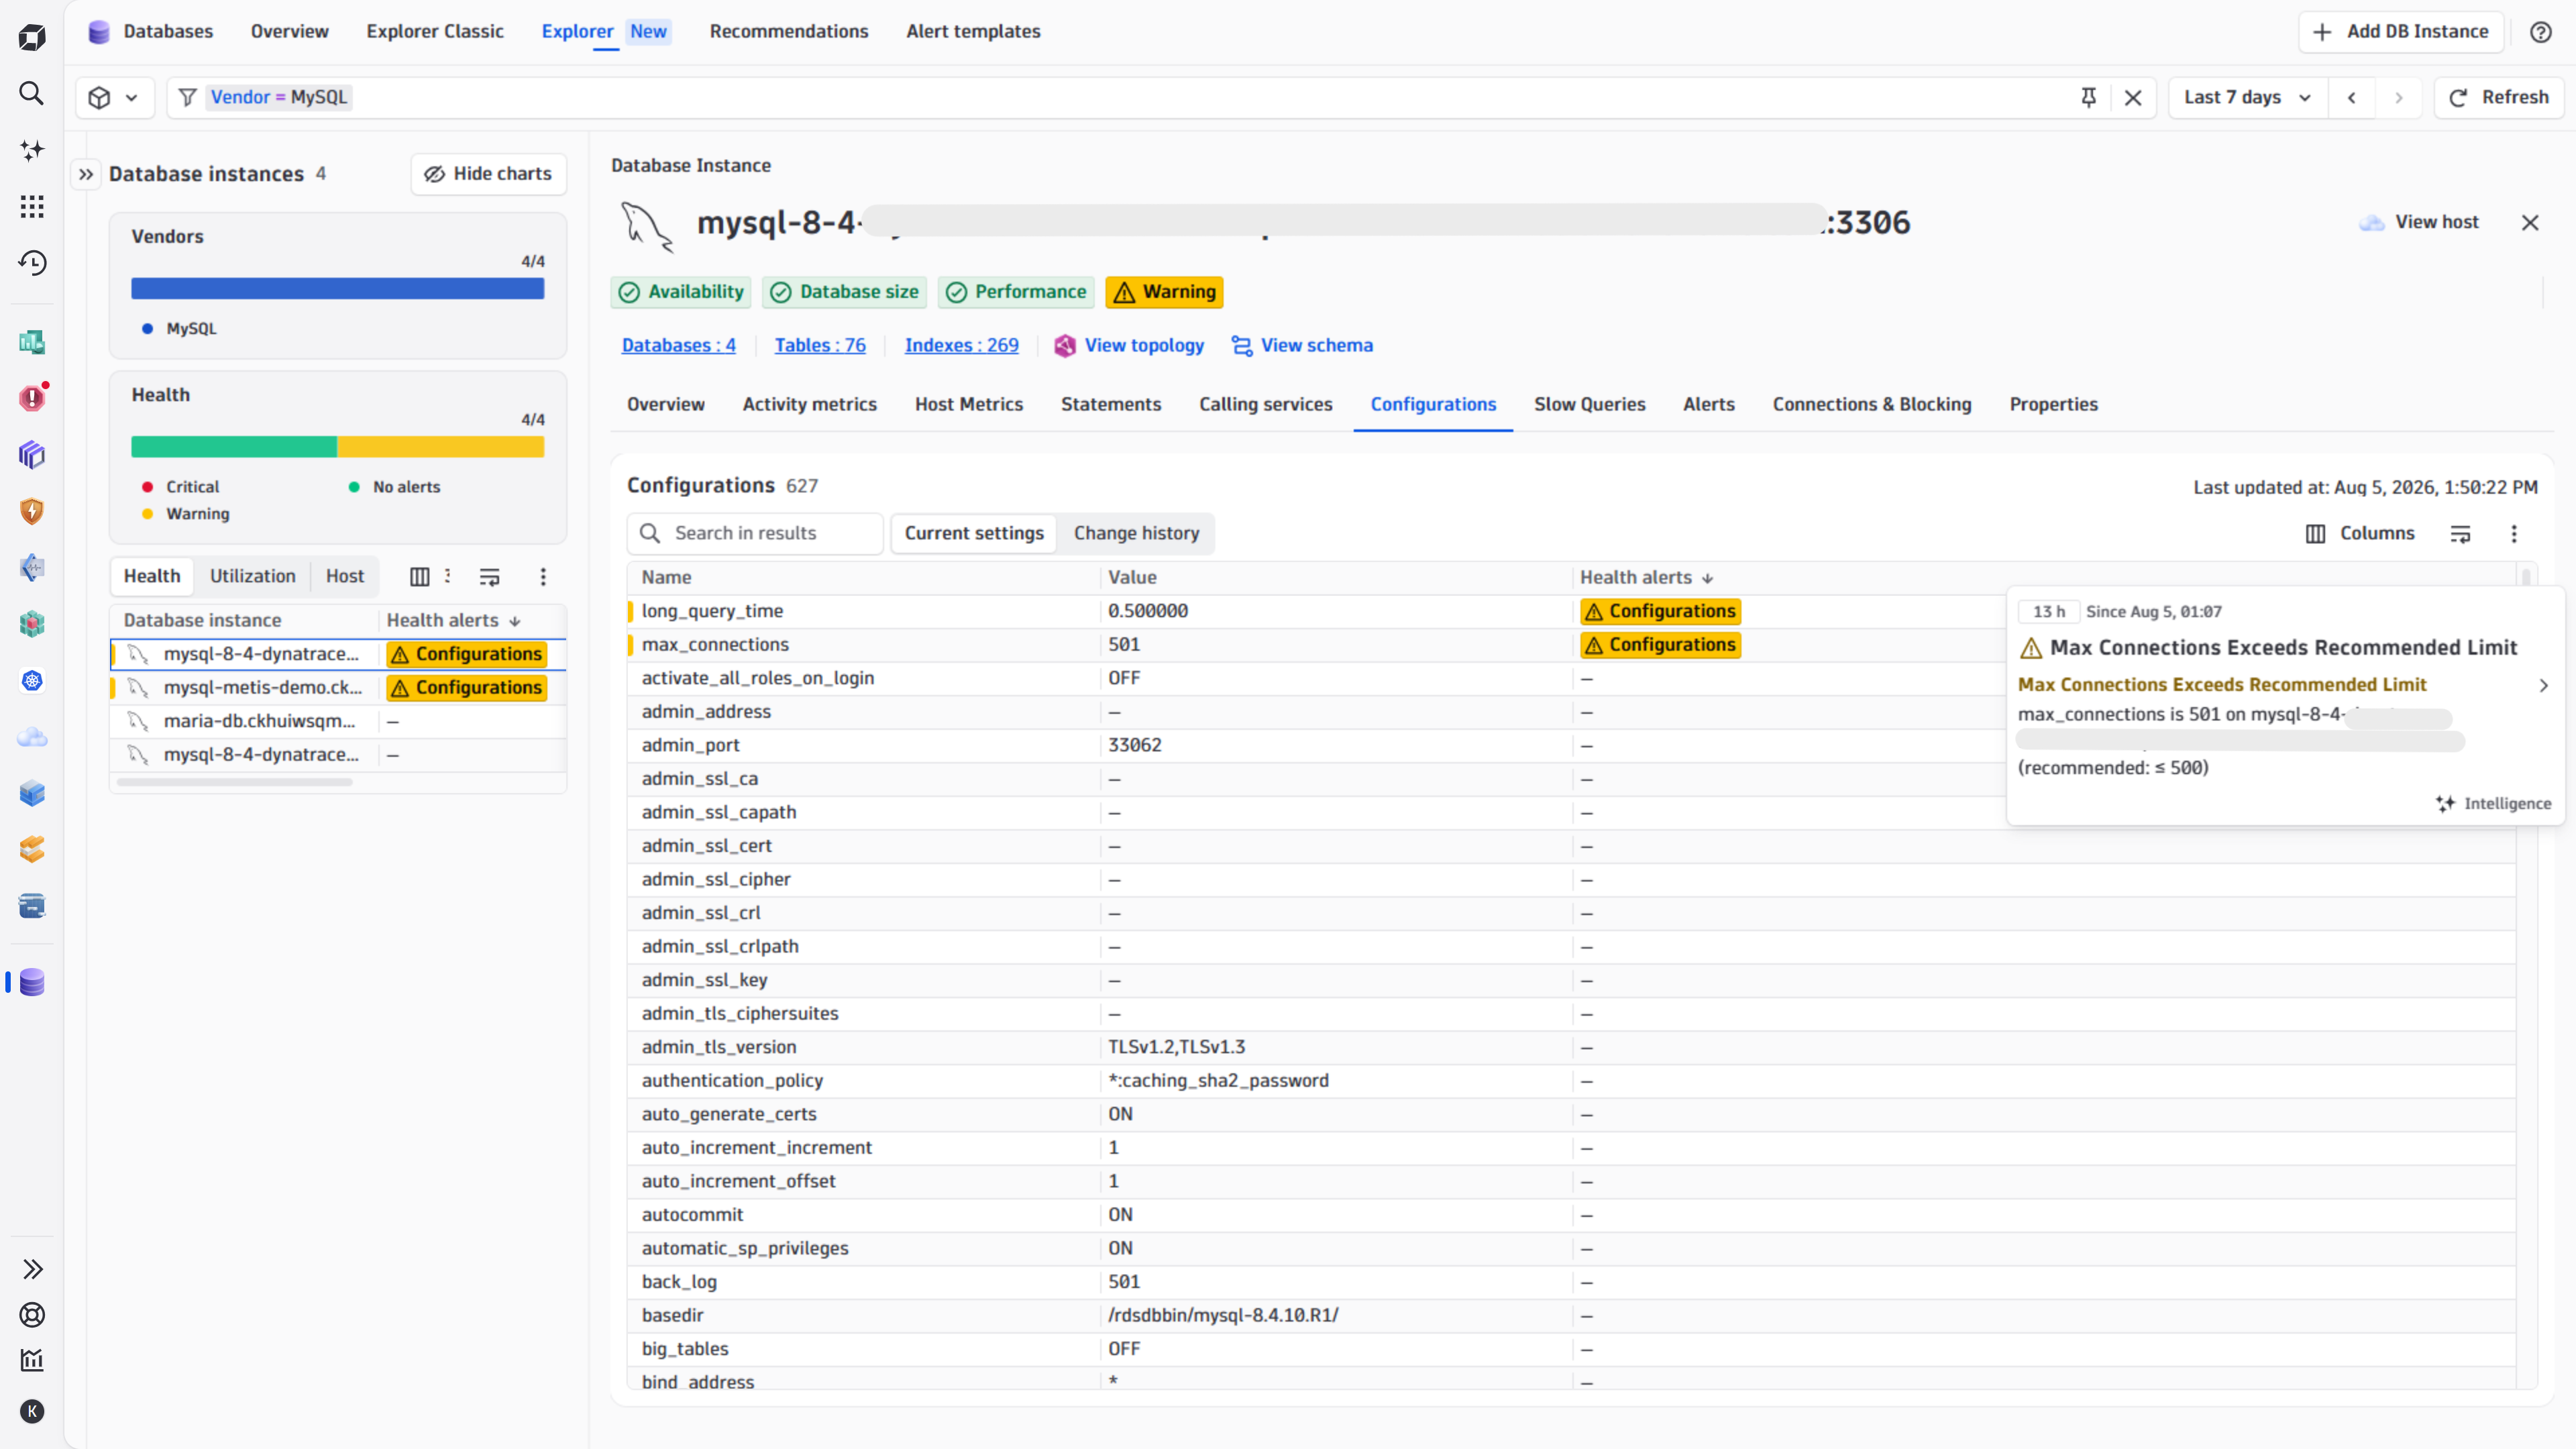Switch to Slow Queries tab

tap(1589, 404)
